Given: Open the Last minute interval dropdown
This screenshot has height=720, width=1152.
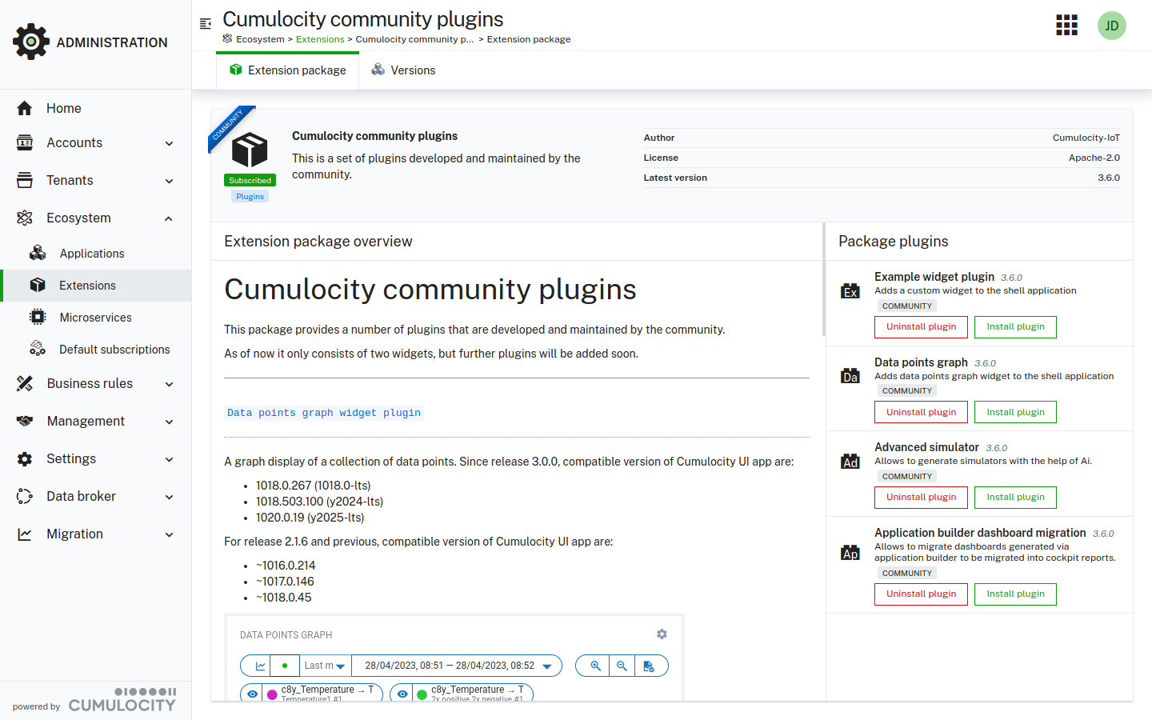Looking at the screenshot, I should [325, 665].
